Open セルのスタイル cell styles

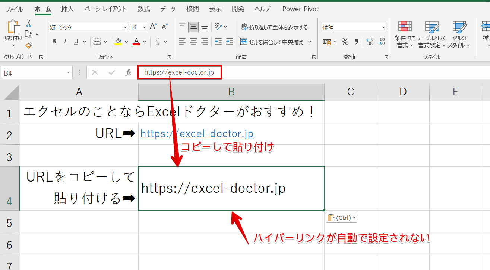click(x=459, y=34)
